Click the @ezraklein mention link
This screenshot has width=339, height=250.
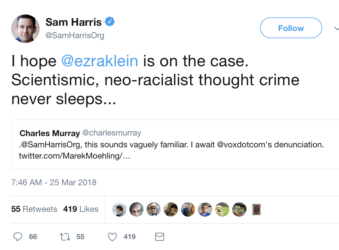point(100,61)
